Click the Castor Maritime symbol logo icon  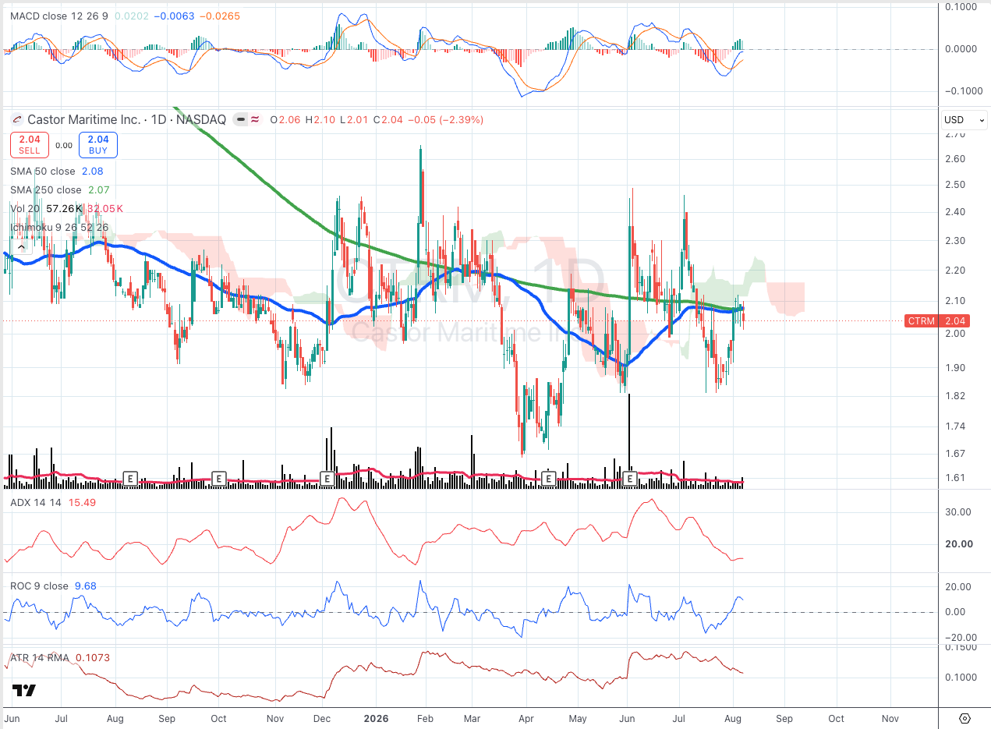coord(17,119)
